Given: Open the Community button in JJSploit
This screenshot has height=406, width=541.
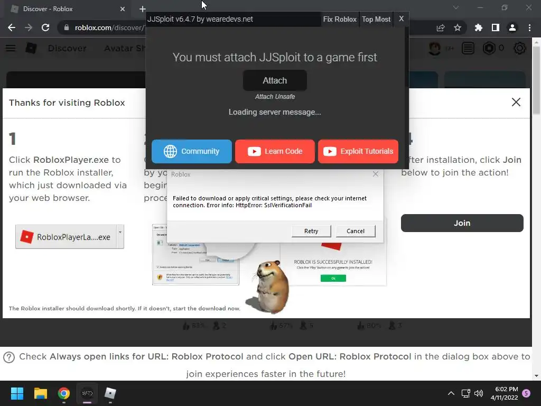Looking at the screenshot, I should pos(191,151).
